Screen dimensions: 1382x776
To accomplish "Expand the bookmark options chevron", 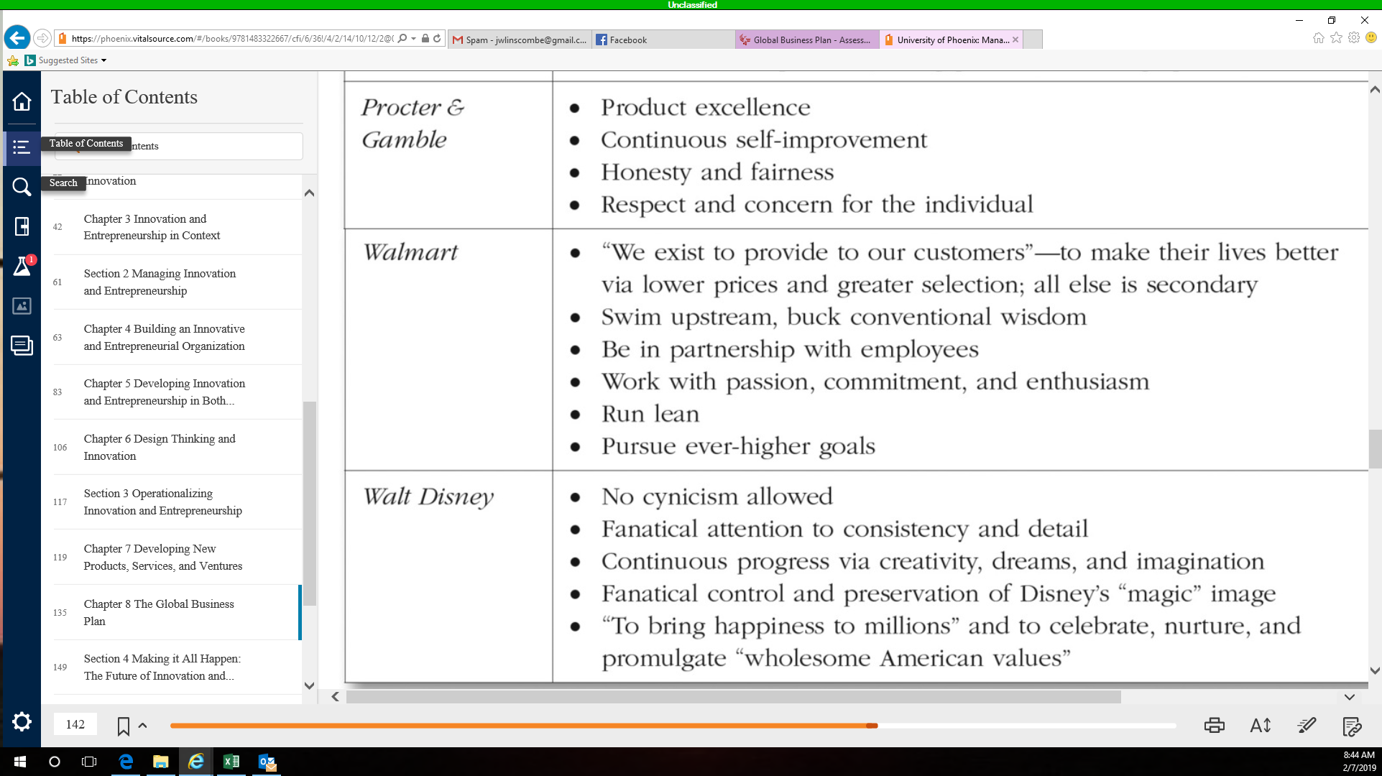I will [x=142, y=726].
